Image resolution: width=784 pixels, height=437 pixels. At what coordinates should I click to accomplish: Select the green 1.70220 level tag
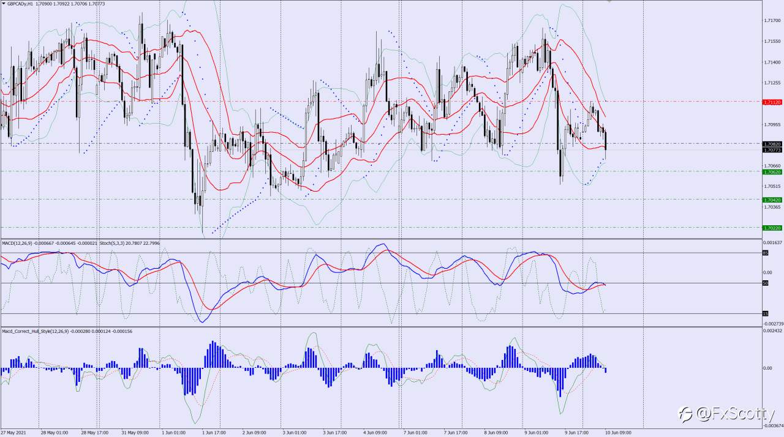pos(772,228)
